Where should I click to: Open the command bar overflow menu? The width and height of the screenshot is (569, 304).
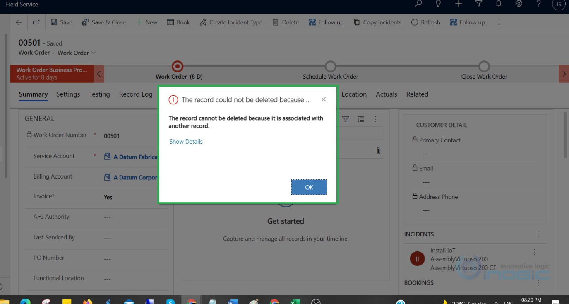pyautogui.click(x=499, y=22)
